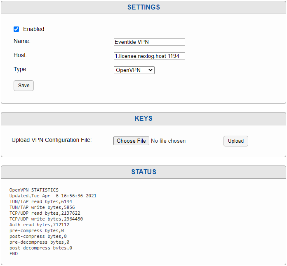287x266 pixels.
Task: Click the STATUS section header
Action: pos(143,172)
